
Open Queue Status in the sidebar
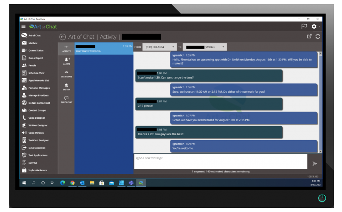click(36, 50)
